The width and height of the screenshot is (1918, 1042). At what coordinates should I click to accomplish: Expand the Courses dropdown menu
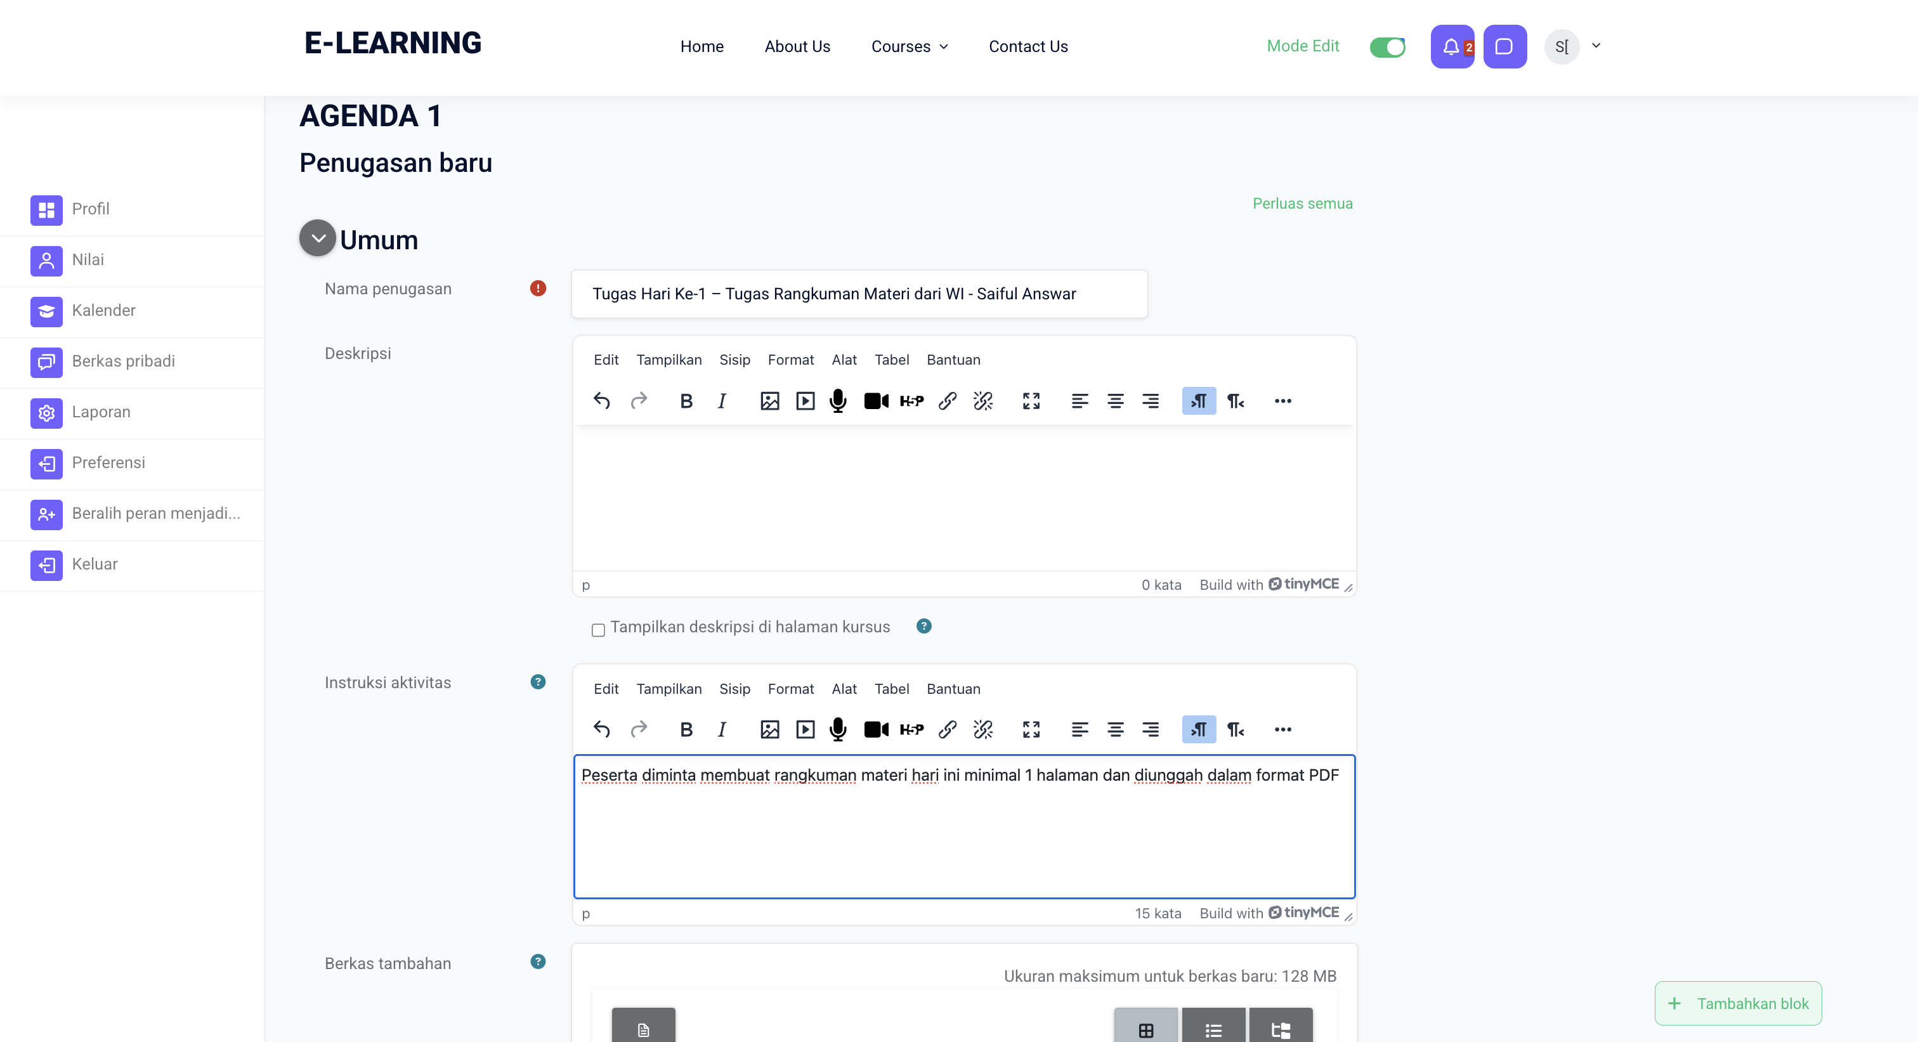909,46
